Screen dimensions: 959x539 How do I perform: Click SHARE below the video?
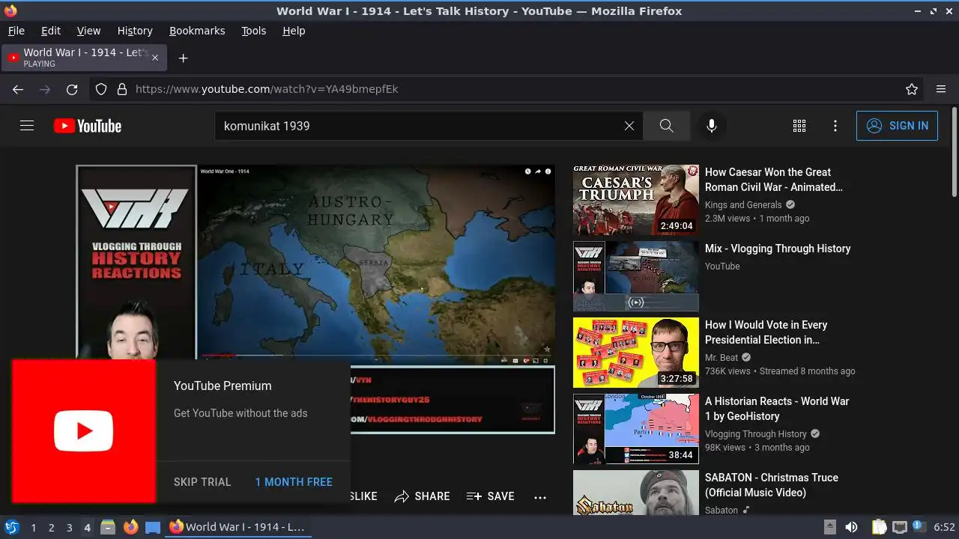point(423,496)
